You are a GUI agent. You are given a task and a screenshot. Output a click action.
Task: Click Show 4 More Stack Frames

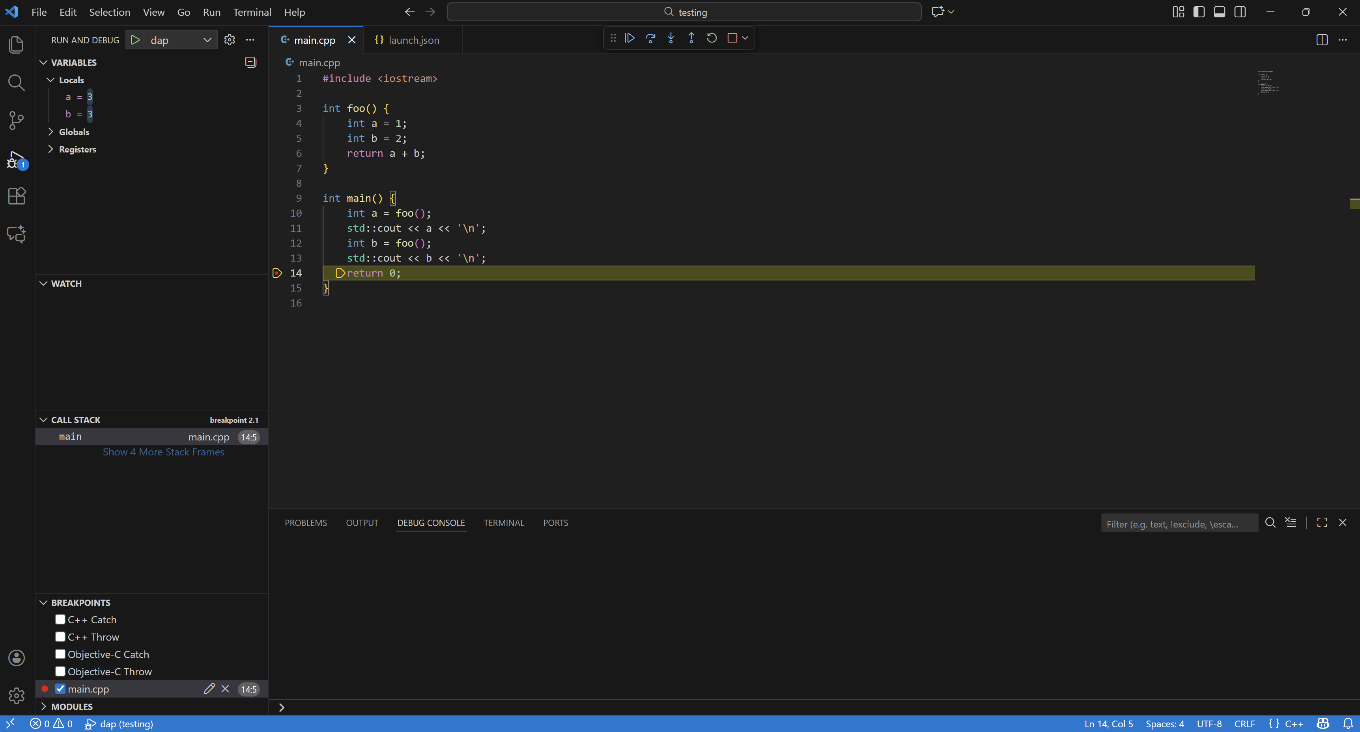pos(163,452)
